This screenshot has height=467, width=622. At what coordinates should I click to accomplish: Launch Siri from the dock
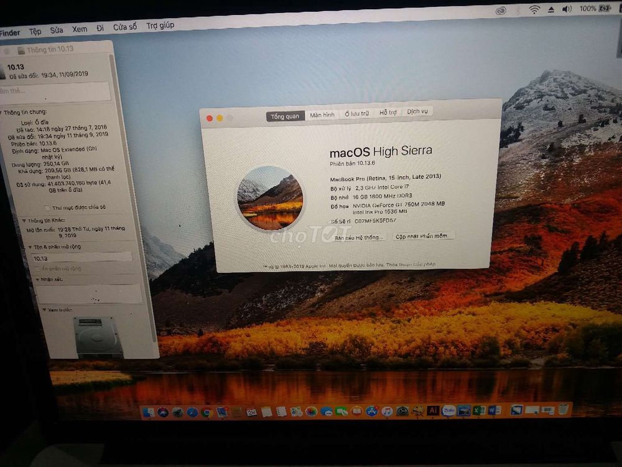coord(163,413)
